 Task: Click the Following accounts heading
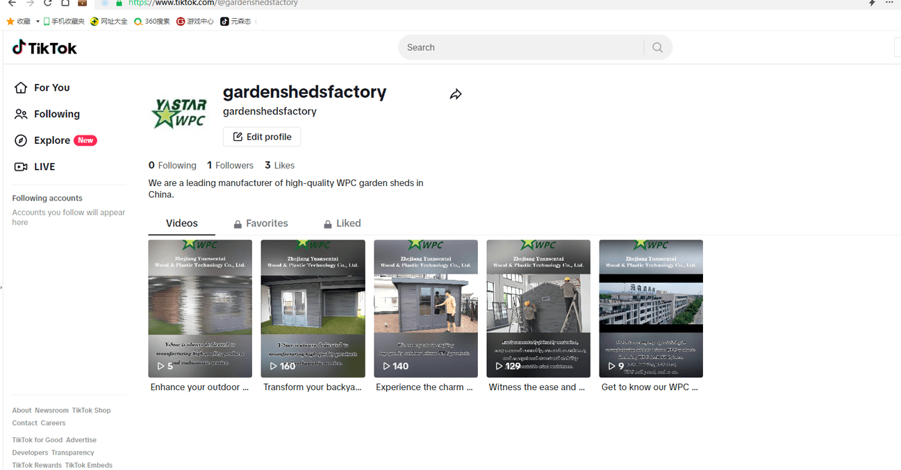coord(47,198)
